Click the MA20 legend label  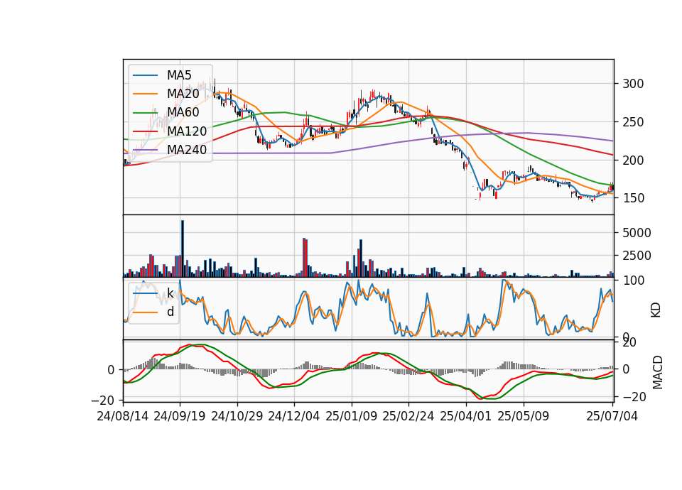point(183,94)
